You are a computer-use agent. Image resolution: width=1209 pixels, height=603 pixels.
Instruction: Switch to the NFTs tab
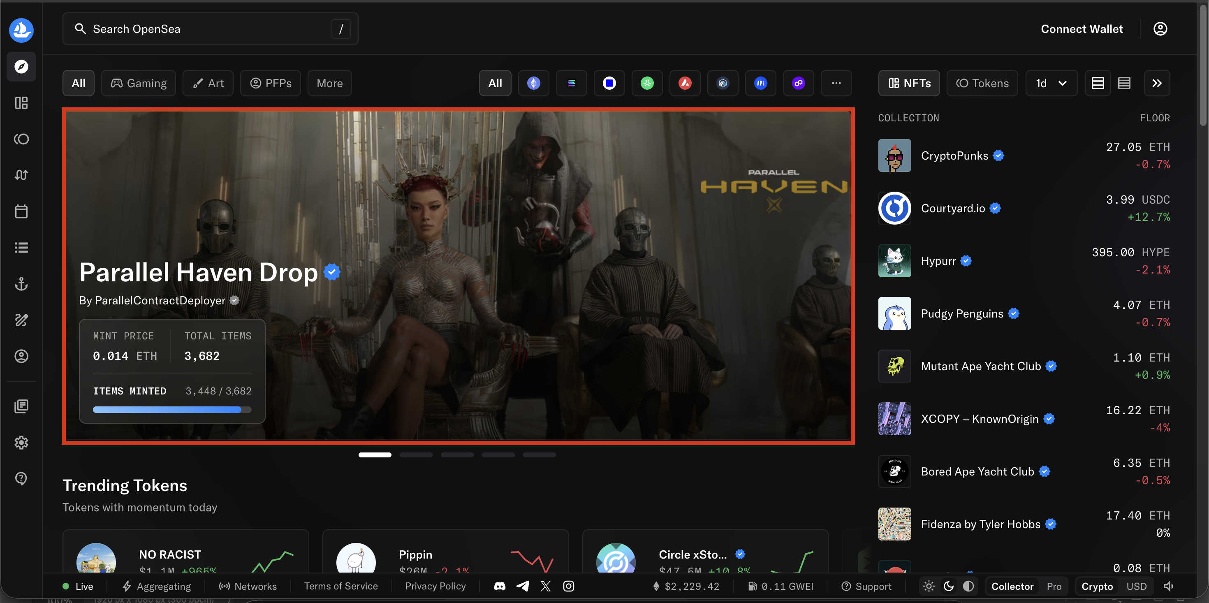click(x=909, y=83)
